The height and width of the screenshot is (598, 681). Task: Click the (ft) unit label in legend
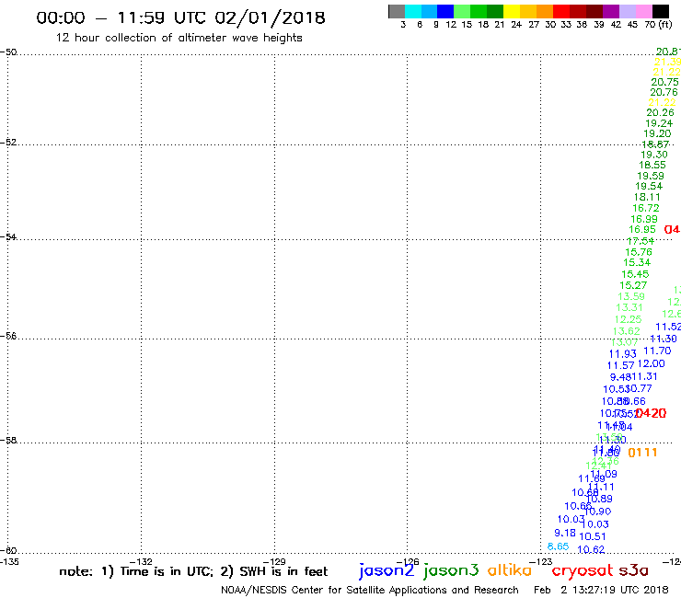click(x=665, y=24)
